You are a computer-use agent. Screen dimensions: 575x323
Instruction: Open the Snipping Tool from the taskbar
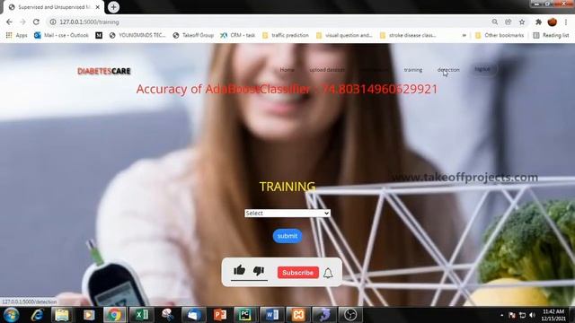click(167, 315)
